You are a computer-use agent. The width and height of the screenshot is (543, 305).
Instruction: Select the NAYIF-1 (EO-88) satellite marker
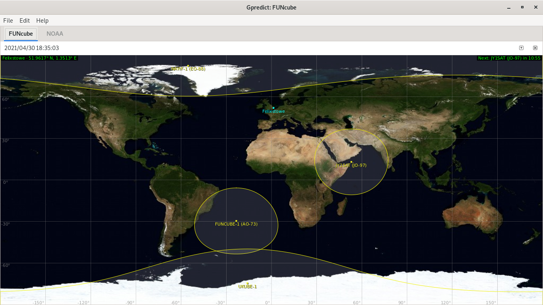coord(188,66)
